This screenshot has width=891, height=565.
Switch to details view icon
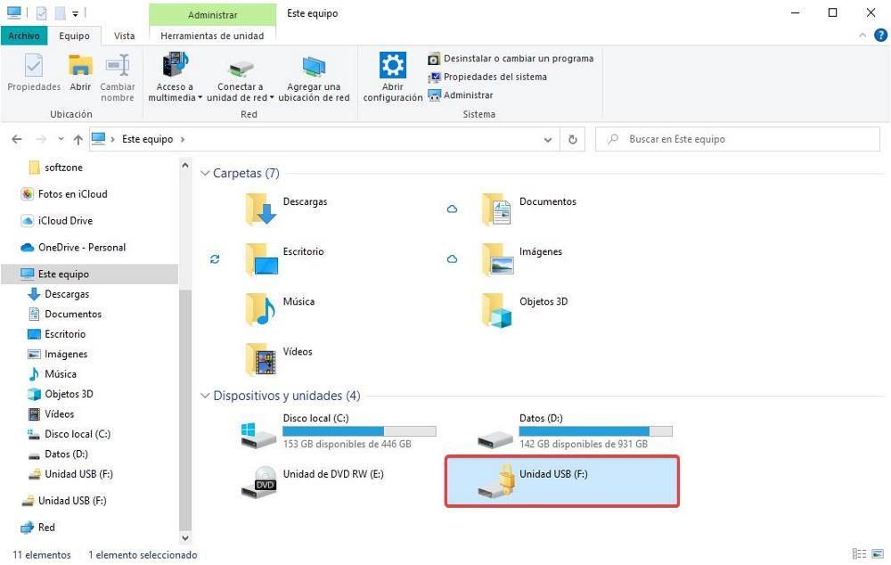coord(859,554)
